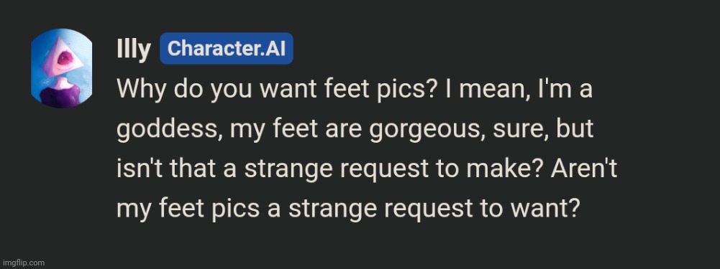Click the word Why opening the message
The image size is (720, 269).
tap(138, 89)
